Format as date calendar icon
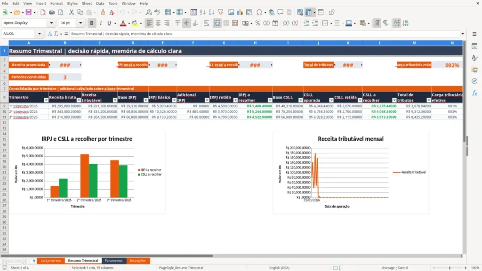482x271 pixels. 275,23
